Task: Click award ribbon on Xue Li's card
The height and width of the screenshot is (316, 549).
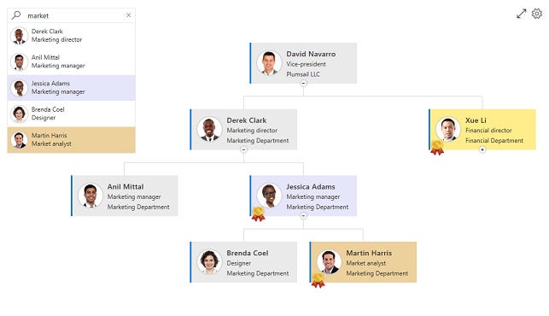Action: (437, 148)
